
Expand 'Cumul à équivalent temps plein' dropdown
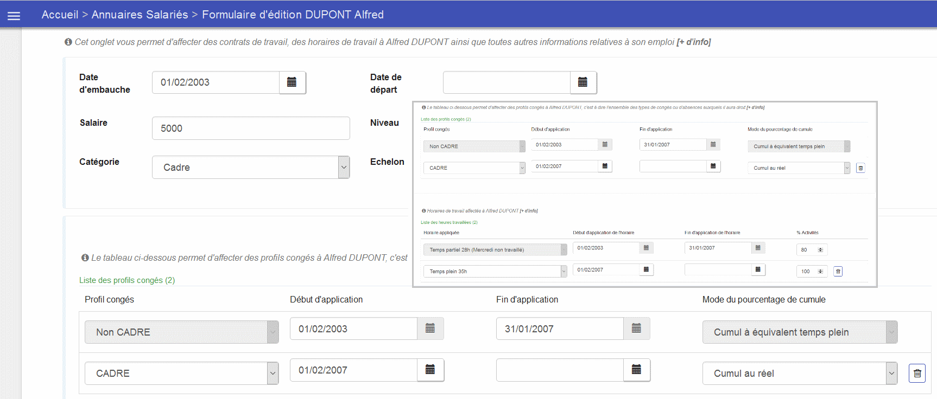tap(800, 332)
